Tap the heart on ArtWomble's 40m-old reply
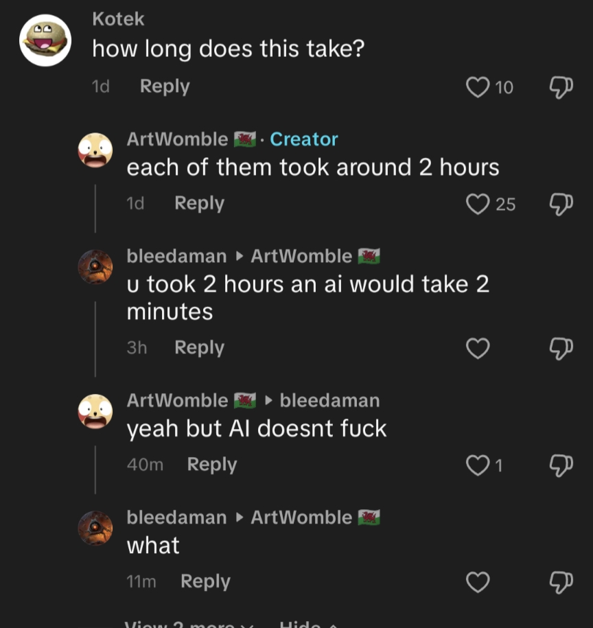The image size is (593, 628). pyautogui.click(x=478, y=465)
